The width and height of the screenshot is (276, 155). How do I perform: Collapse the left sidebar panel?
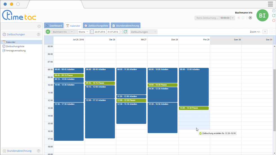click(39, 26)
